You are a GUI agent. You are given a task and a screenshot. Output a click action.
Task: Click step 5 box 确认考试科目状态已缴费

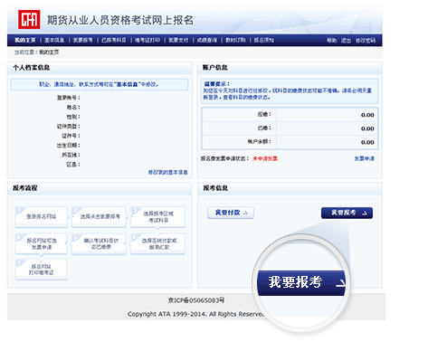[x=100, y=243]
